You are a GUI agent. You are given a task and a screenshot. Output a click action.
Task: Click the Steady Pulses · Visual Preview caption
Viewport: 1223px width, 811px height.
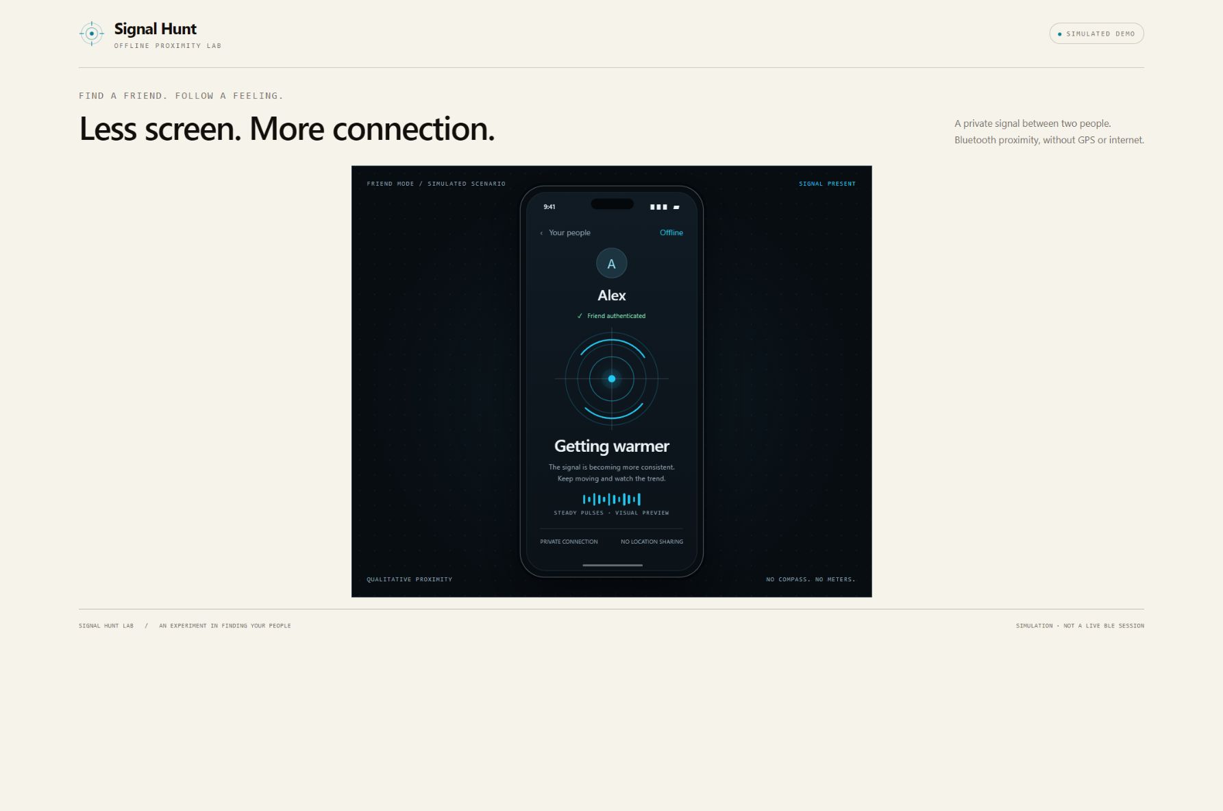point(611,513)
